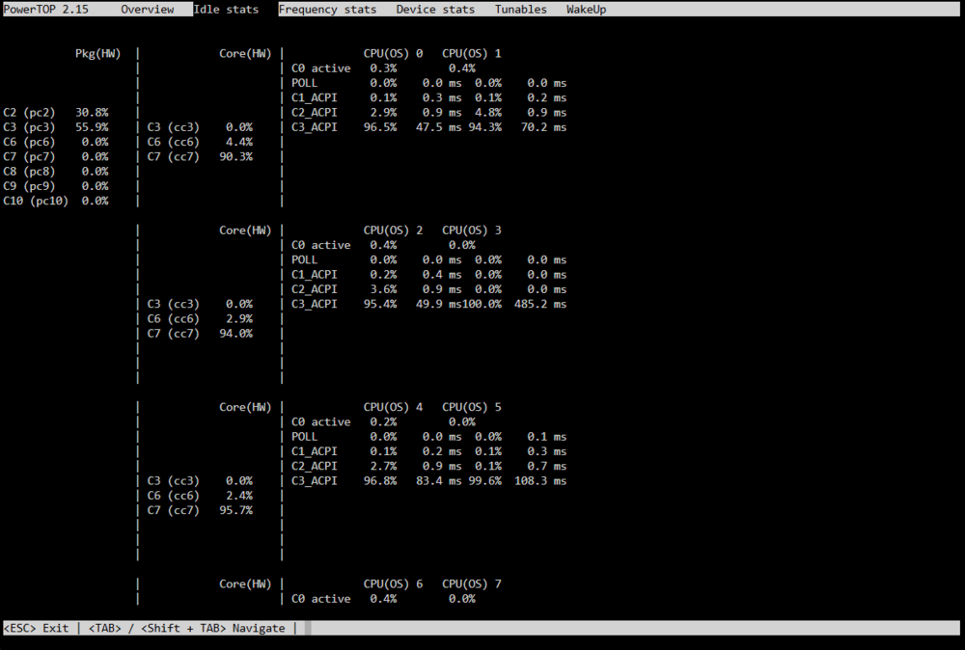Viewport: 965px width, 650px height.
Task: Switch to the Overview tab
Action: point(147,10)
